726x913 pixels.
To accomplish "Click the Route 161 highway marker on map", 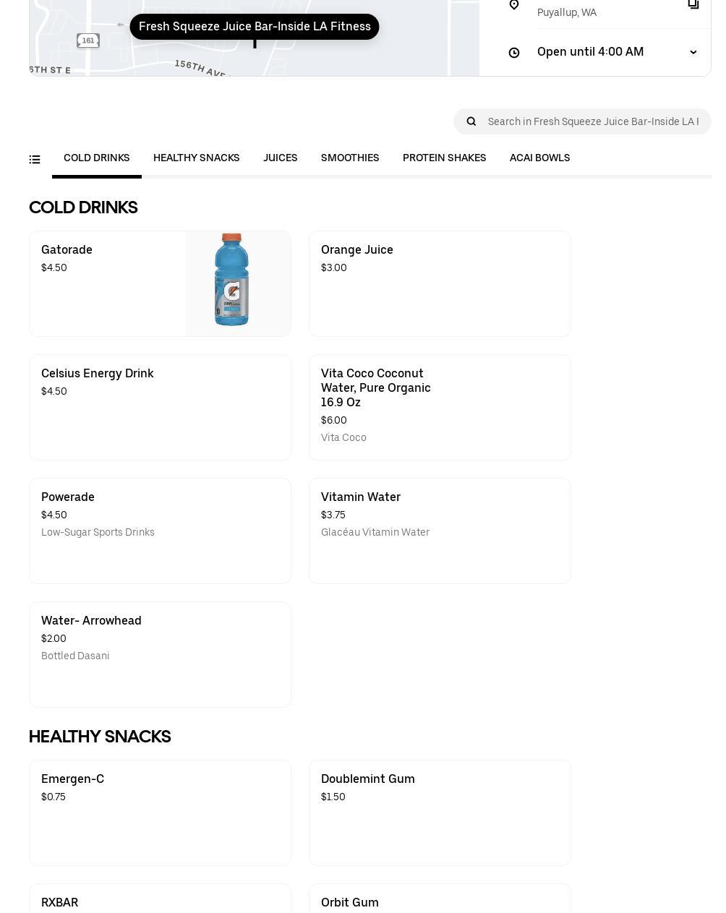I will (x=88, y=40).
